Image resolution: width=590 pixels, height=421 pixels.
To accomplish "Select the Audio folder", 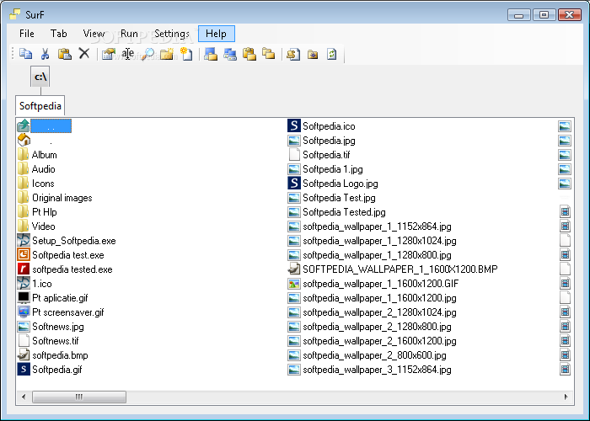I will pyautogui.click(x=44, y=168).
